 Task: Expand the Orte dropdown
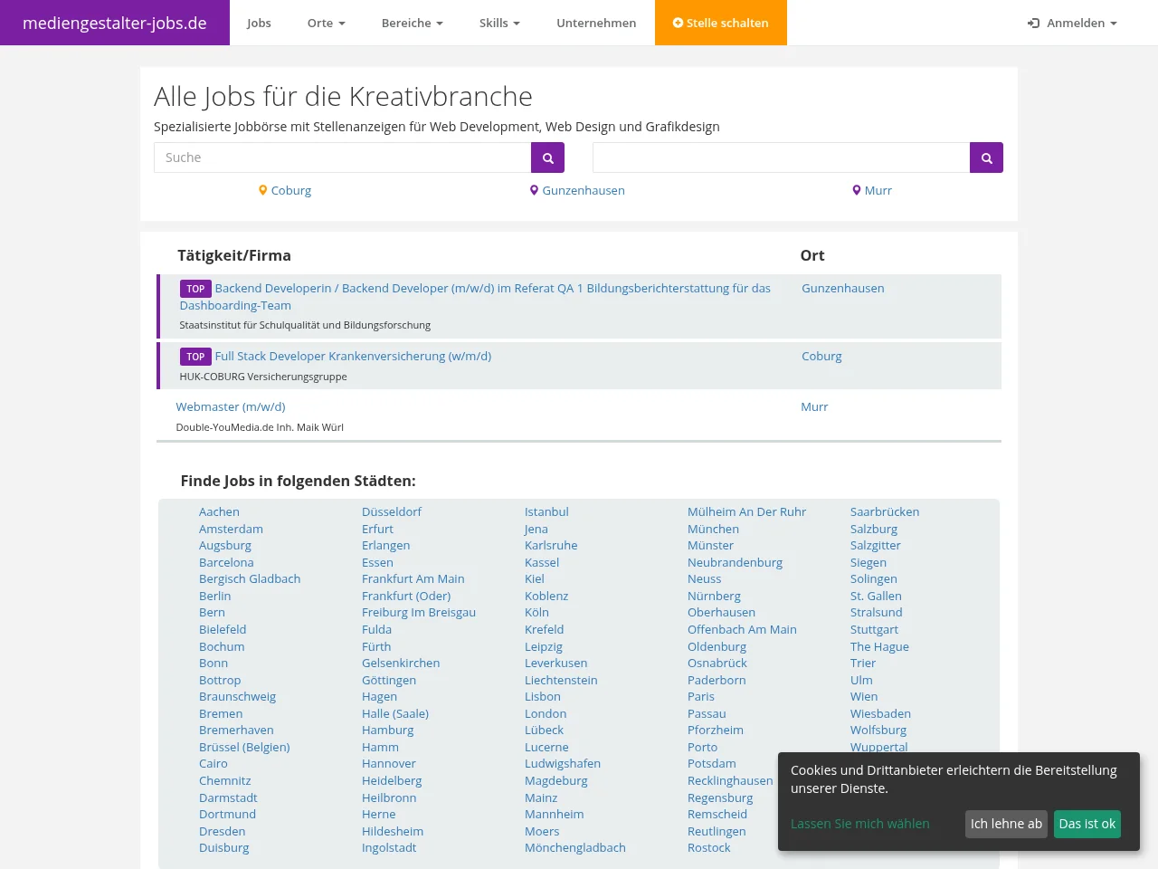tap(327, 23)
